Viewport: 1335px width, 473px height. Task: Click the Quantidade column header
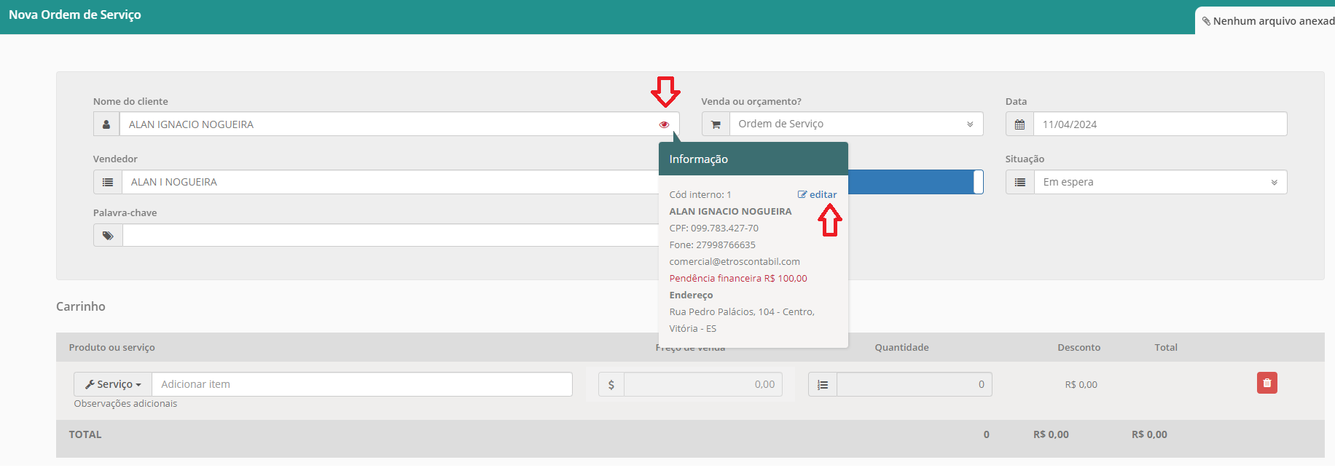coord(902,347)
